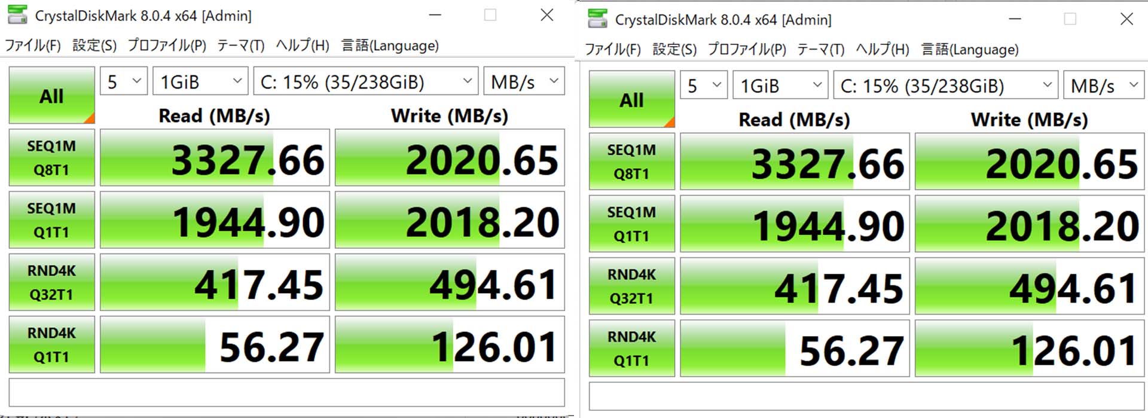Start SEQ1M Q8T1 test in left window
1148x418 pixels.
51,158
